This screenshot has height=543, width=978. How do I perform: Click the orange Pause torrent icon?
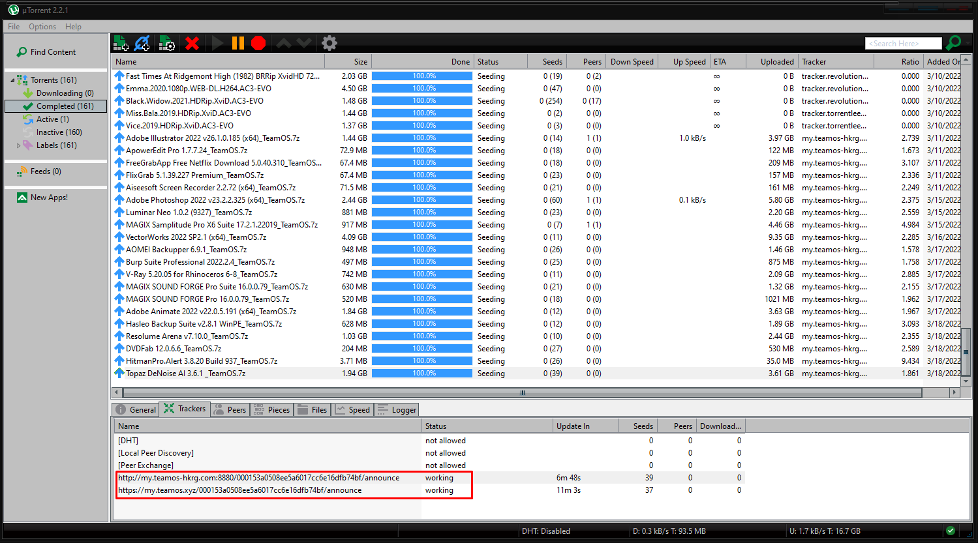(x=238, y=43)
